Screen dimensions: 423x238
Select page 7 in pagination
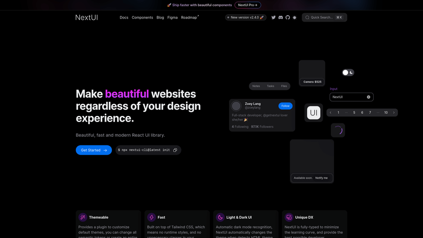[x=370, y=112]
